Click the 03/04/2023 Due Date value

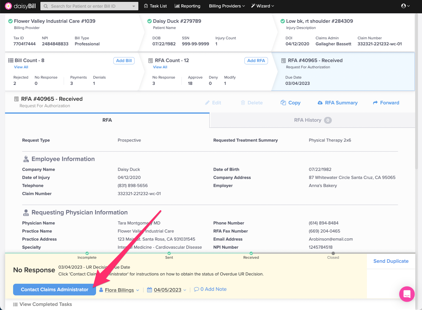pos(298,83)
